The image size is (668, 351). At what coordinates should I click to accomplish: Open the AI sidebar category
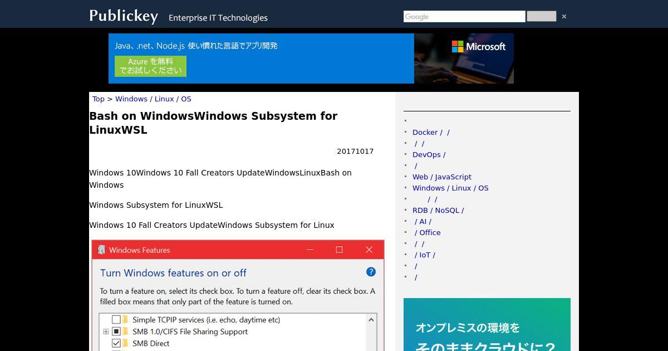[423, 222]
